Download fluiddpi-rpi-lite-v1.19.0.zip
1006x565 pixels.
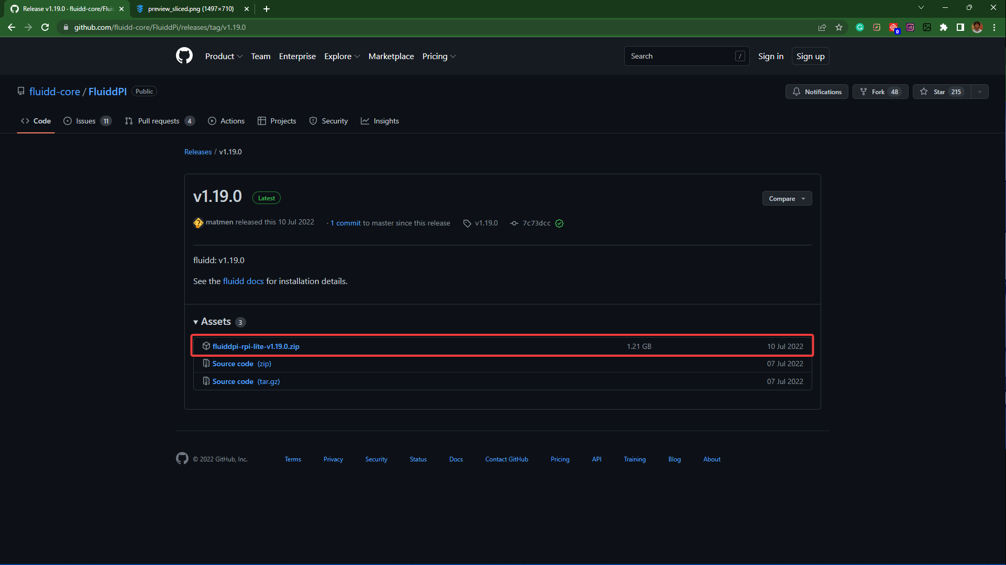(256, 346)
